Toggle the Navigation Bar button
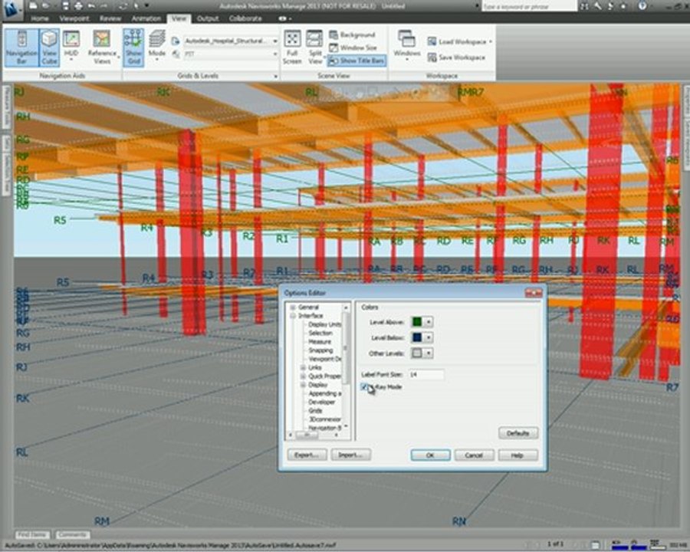Image resolution: width=690 pixels, height=552 pixels. [21, 48]
